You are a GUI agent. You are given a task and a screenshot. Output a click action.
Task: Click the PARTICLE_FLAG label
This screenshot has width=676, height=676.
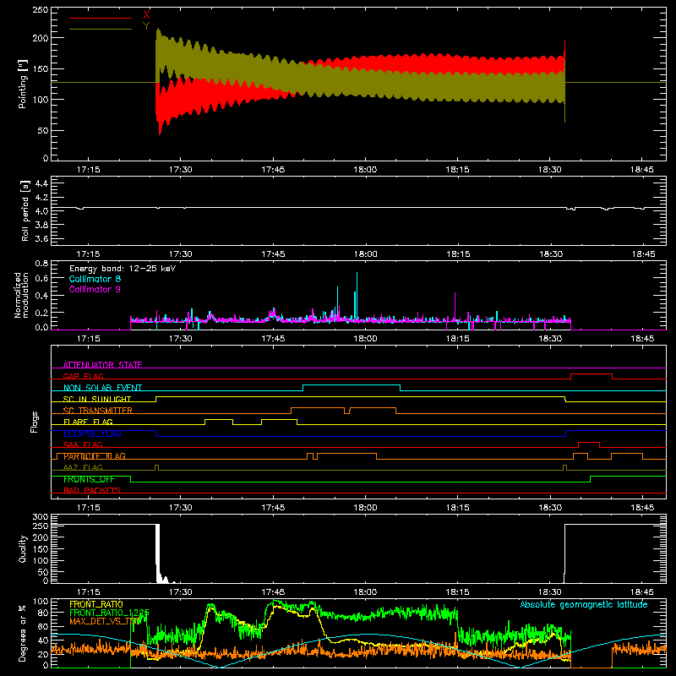click(x=95, y=456)
